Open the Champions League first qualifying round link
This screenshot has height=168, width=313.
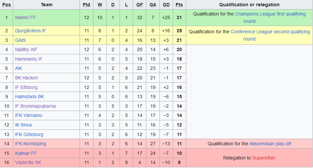[270, 14]
